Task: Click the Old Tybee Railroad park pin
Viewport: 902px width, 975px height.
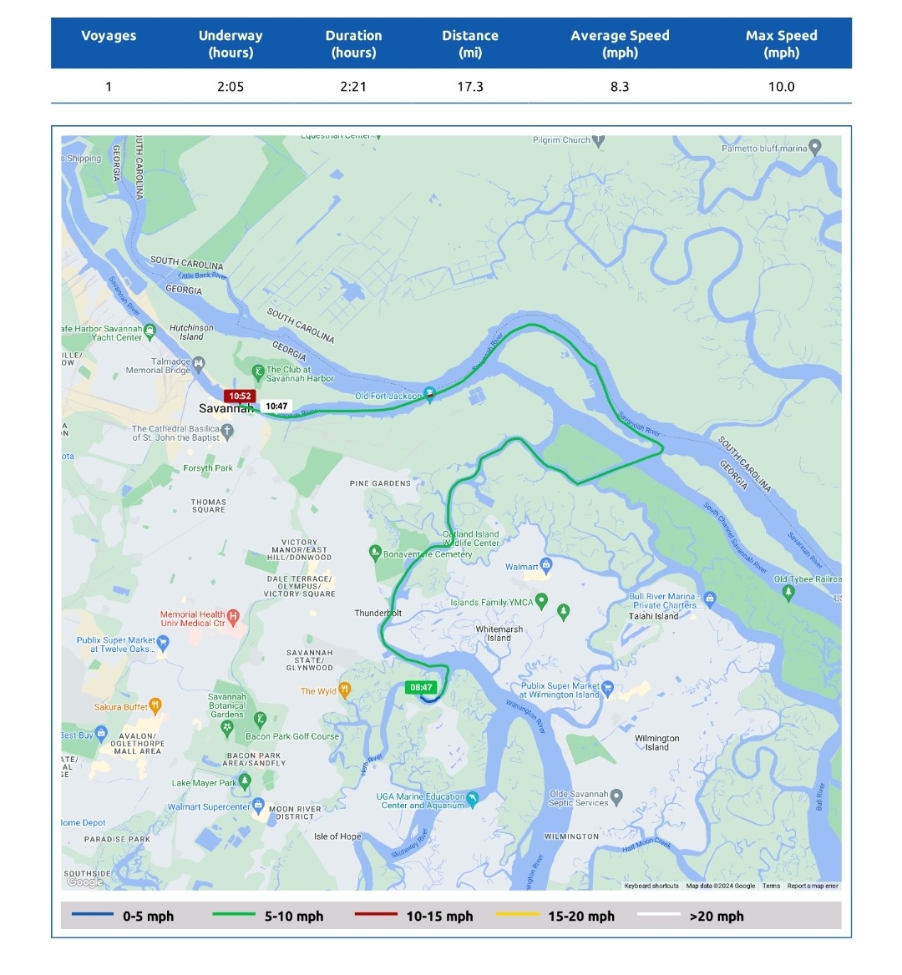Action: pos(788,591)
